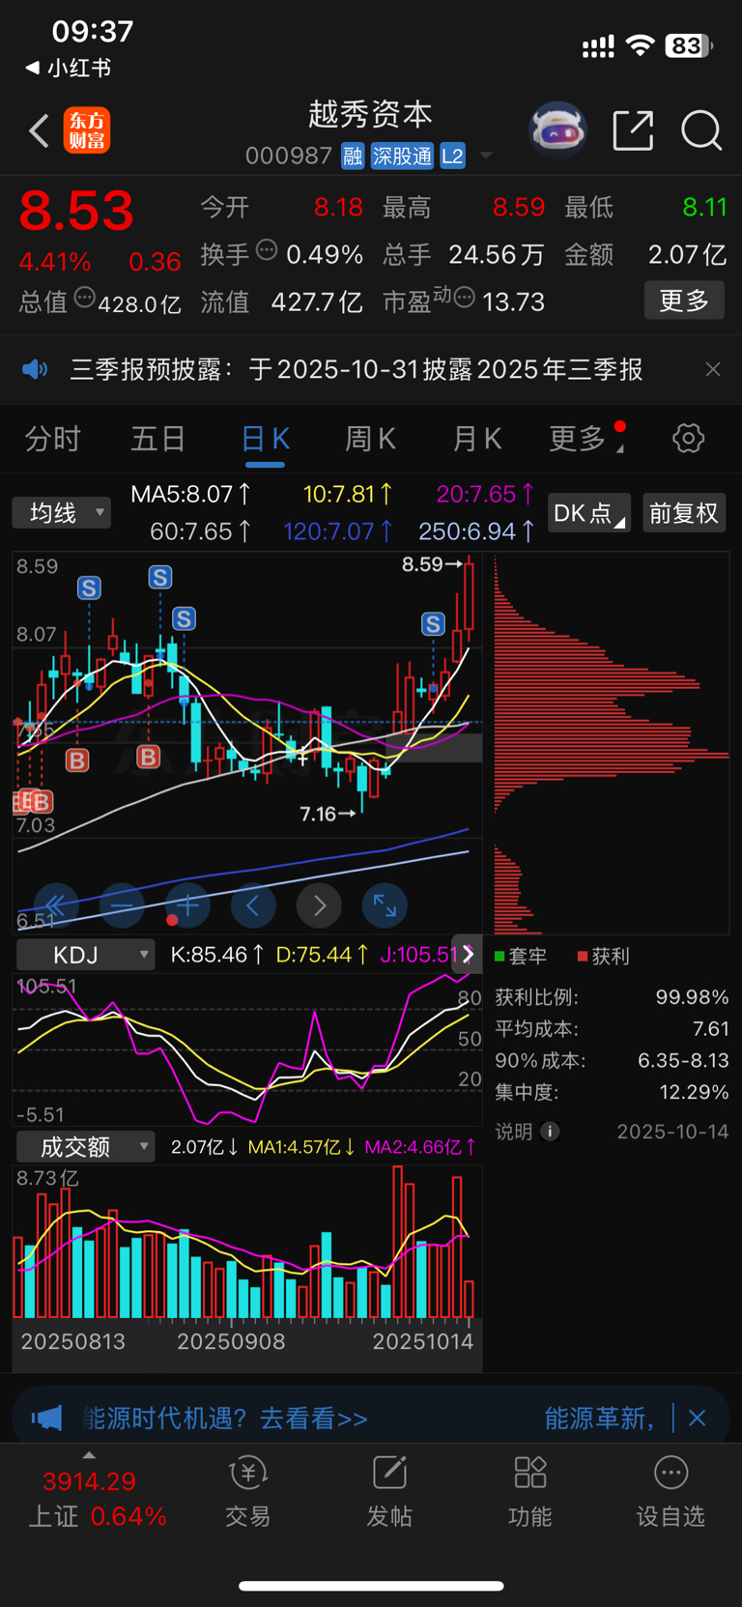Tap the 深股通 badge

(402, 157)
